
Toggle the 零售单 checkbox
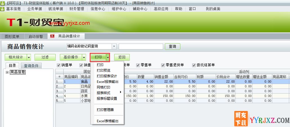[138, 65]
